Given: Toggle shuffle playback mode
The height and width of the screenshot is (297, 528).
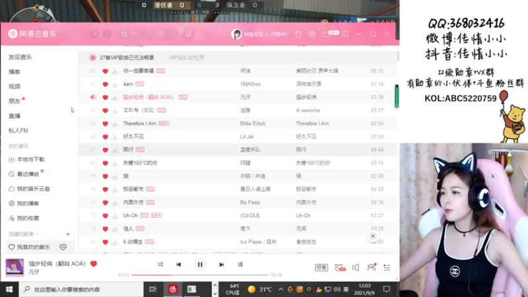Looking at the screenshot, I should pyautogui.click(x=160, y=265).
